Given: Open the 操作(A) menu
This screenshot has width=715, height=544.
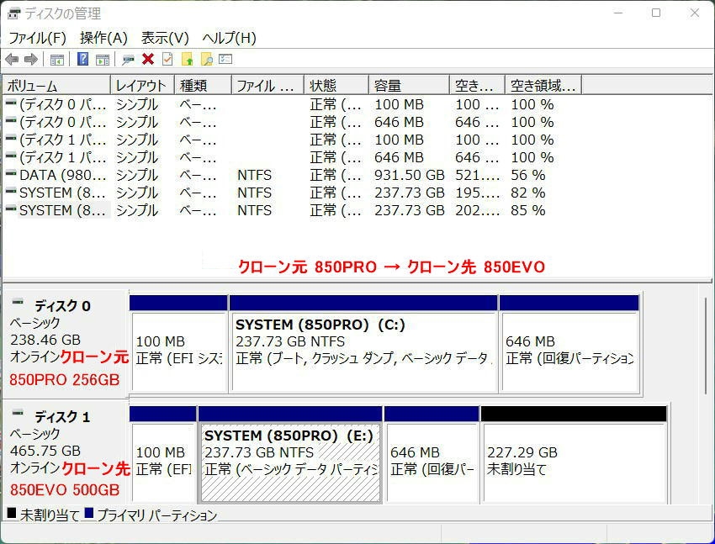Looking at the screenshot, I should click(x=103, y=38).
